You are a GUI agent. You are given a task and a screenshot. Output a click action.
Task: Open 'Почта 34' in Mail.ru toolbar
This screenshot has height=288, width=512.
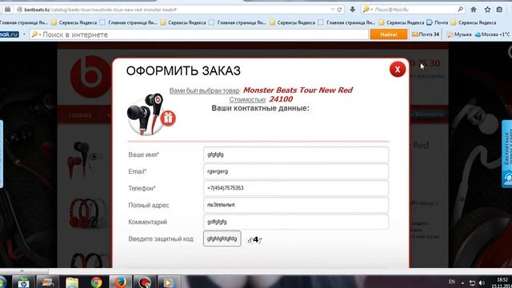tap(426, 34)
